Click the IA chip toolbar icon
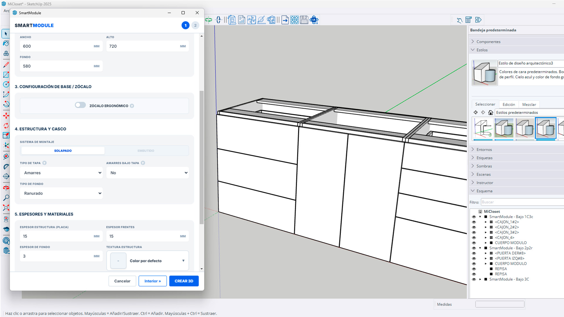Screen dimensions: 564x317 click(314, 20)
